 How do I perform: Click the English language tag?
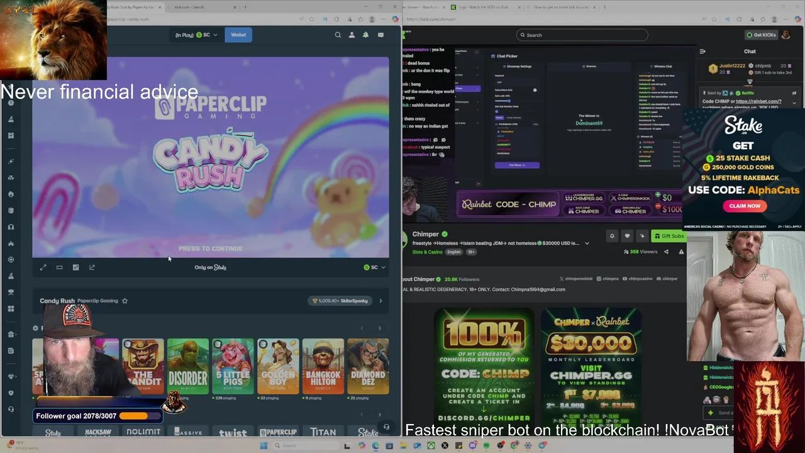453,252
